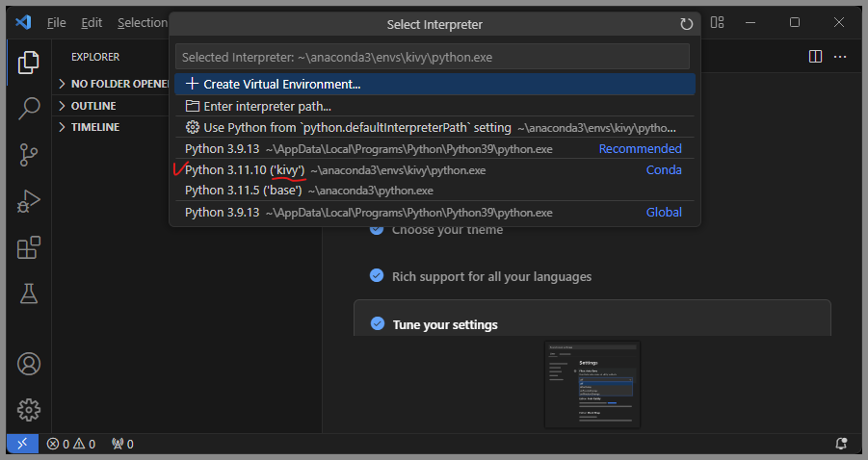
Task: Open the More Actions ellipsis in editor
Action: click(x=840, y=57)
